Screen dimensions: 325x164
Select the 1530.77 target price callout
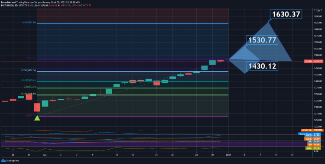(x=262, y=40)
